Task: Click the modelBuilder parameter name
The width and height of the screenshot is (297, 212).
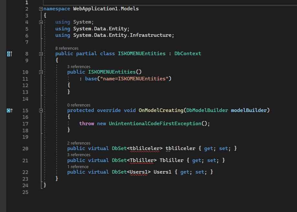Action: [249, 110]
